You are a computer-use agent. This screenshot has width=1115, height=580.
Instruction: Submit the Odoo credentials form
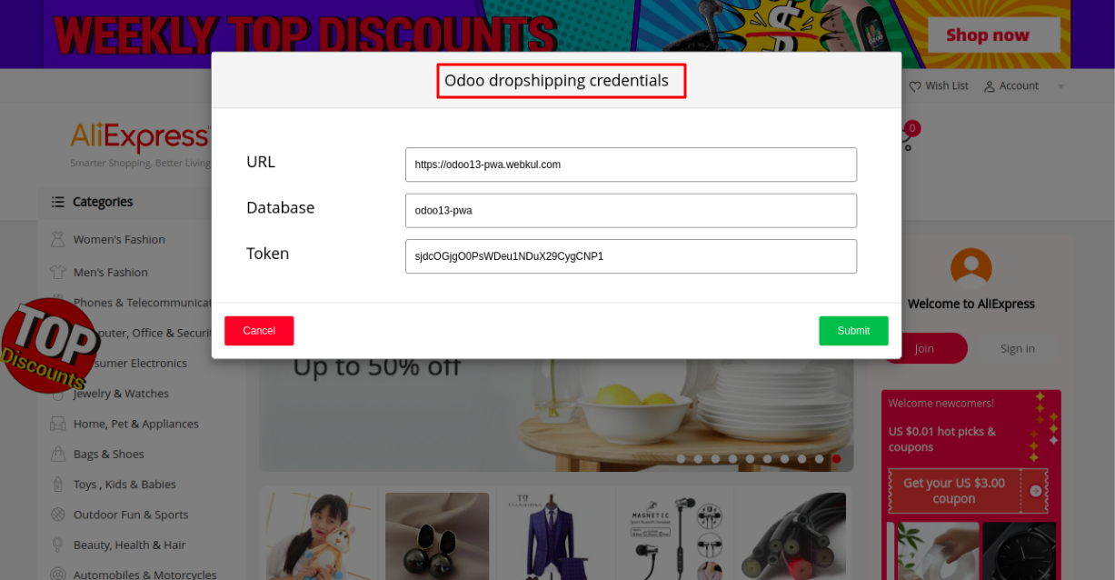[x=853, y=331]
